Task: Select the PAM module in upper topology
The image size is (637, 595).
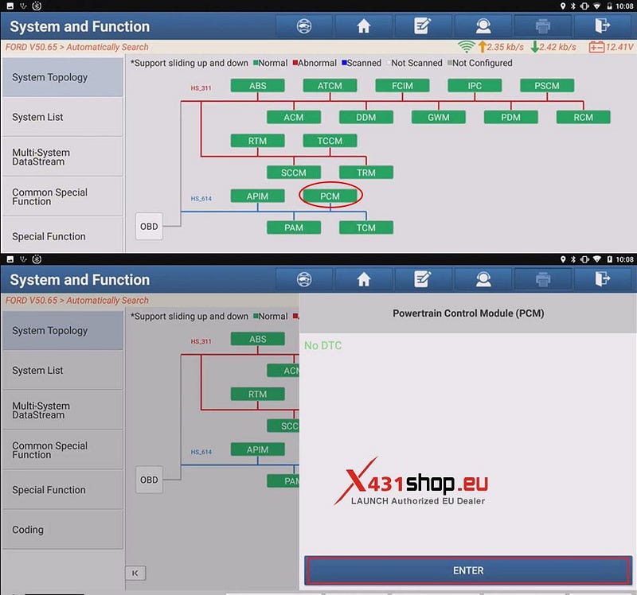Action: (x=294, y=227)
